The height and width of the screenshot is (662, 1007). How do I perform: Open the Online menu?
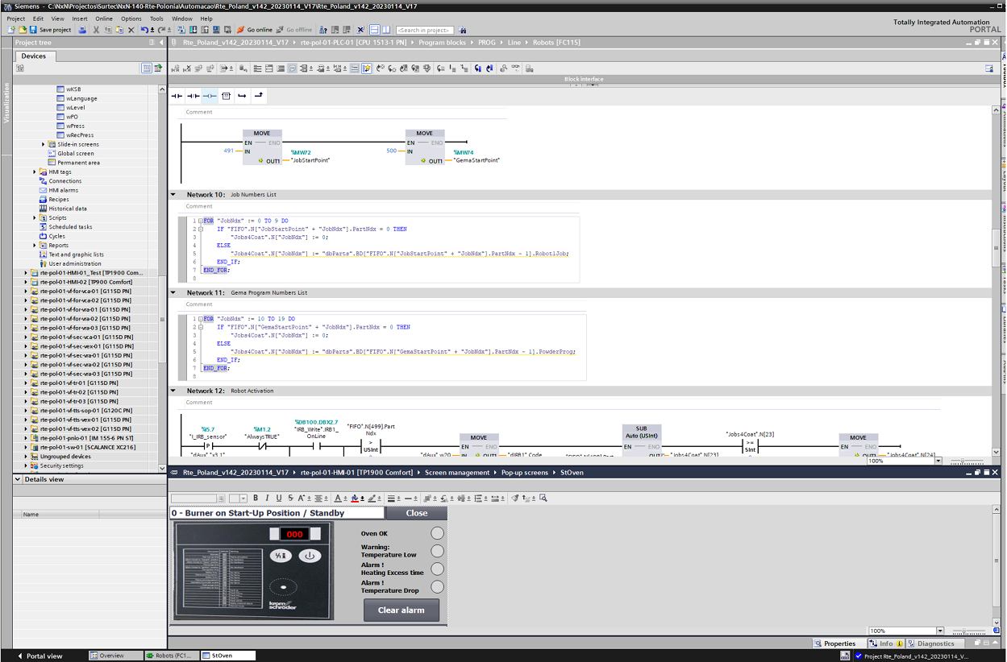[x=104, y=19]
